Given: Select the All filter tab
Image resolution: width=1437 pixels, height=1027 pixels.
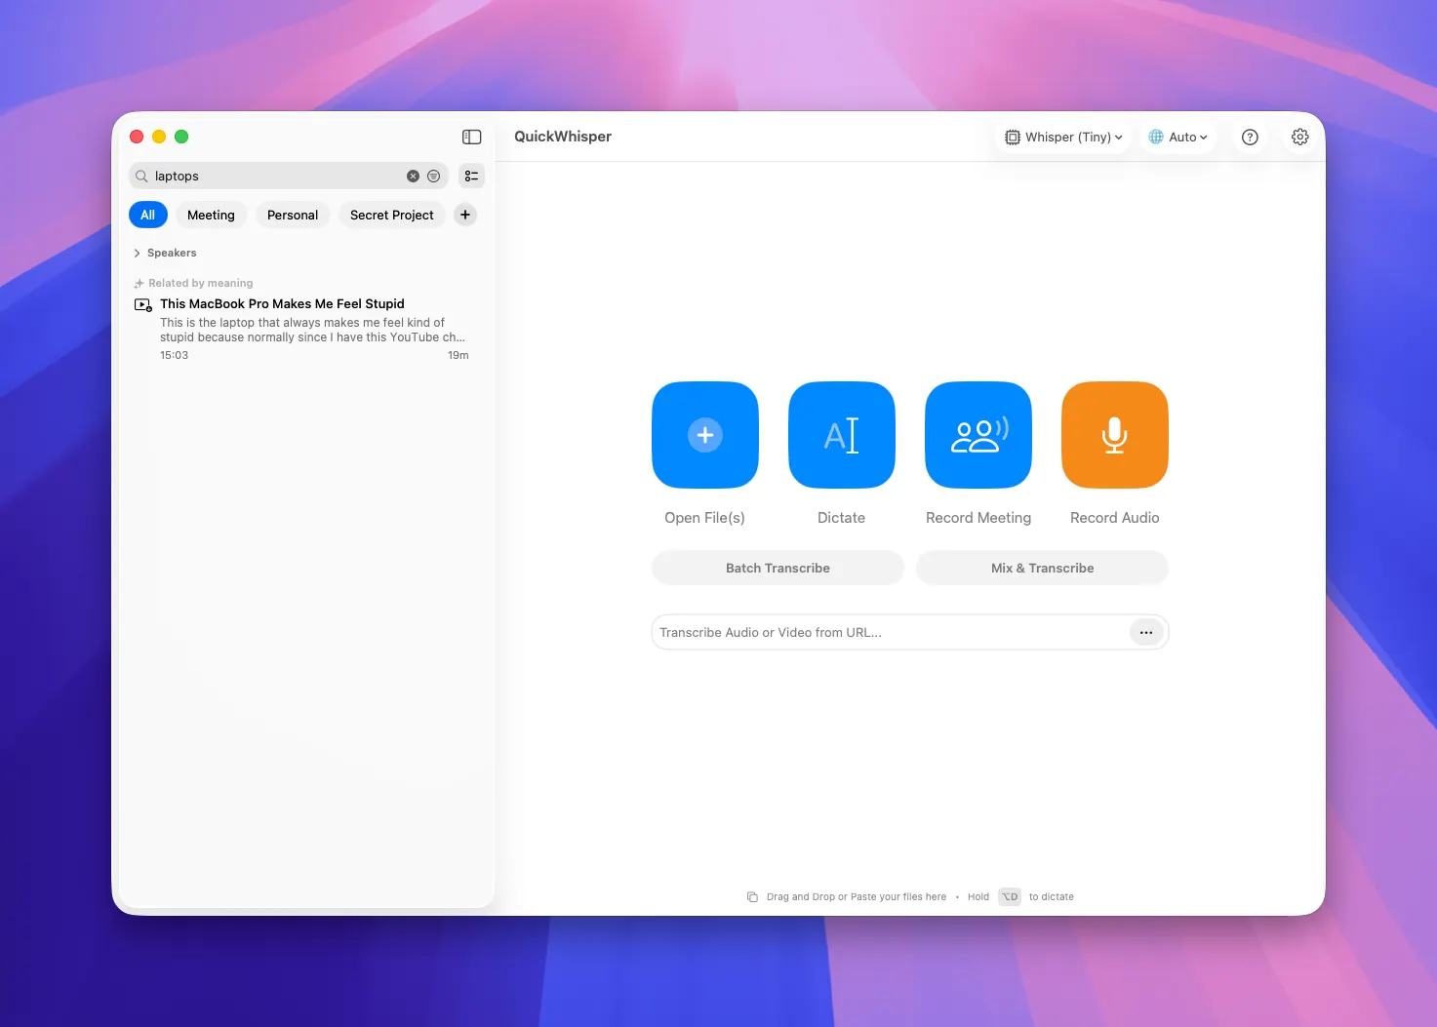Looking at the screenshot, I should [148, 215].
